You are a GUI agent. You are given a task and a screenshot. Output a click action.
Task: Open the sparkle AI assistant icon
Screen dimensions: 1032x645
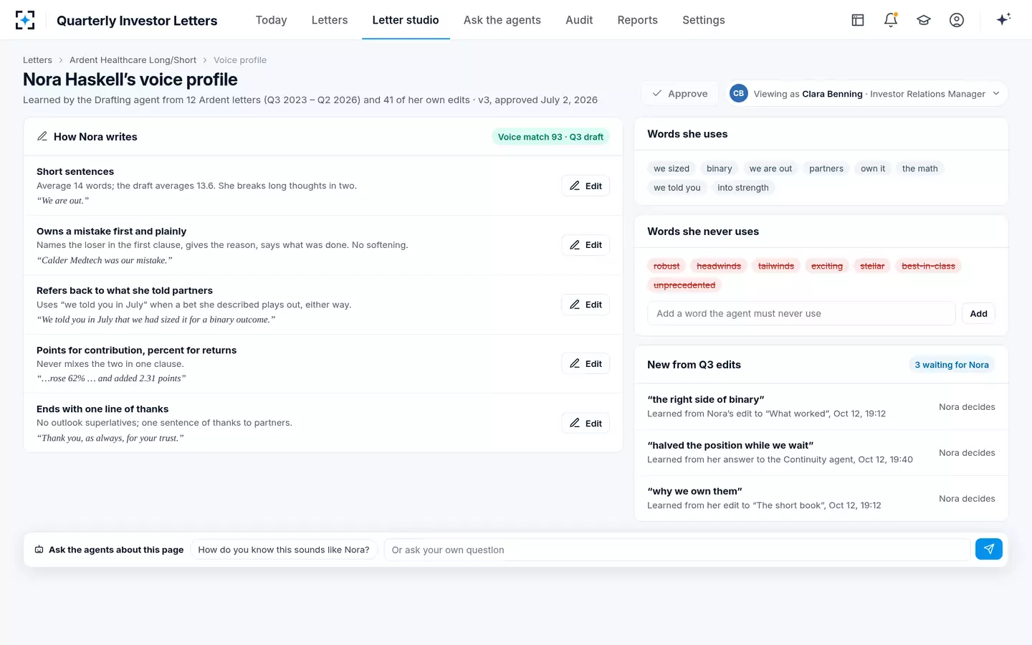[x=1003, y=19]
